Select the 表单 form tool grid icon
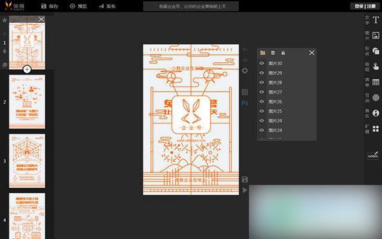 pyautogui.click(x=376, y=82)
